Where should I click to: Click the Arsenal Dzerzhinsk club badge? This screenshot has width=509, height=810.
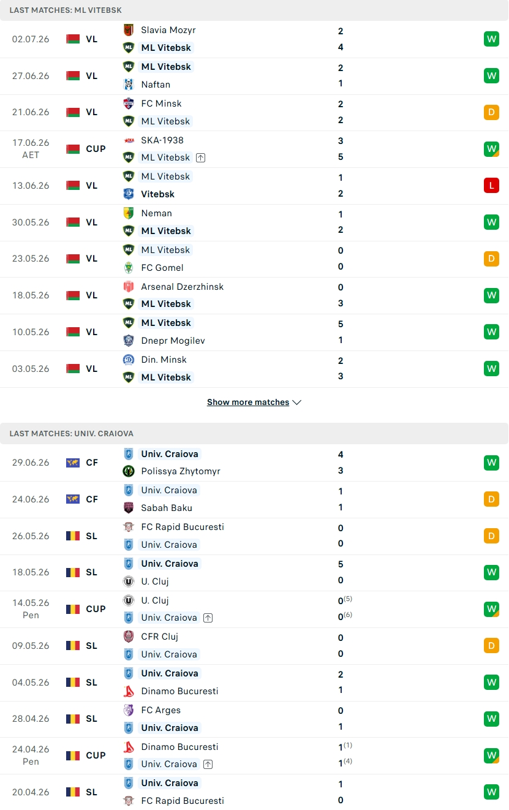128,287
